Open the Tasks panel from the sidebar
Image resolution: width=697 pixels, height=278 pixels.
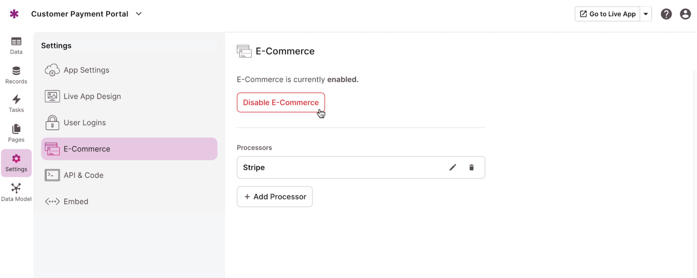[x=16, y=103]
